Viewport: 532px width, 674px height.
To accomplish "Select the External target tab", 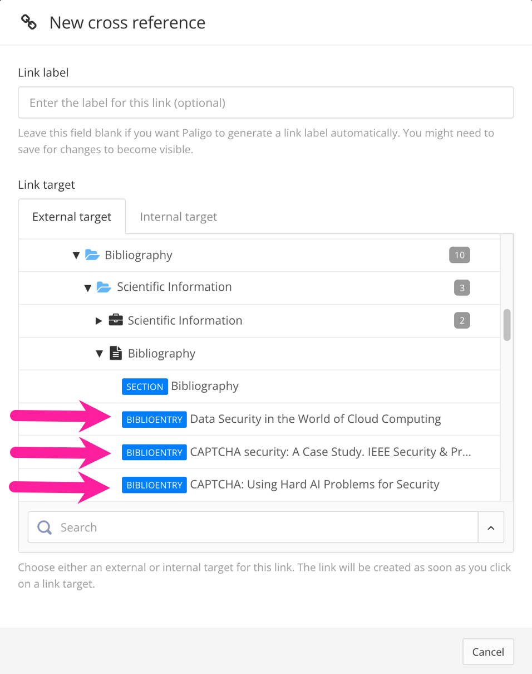I will 71,217.
